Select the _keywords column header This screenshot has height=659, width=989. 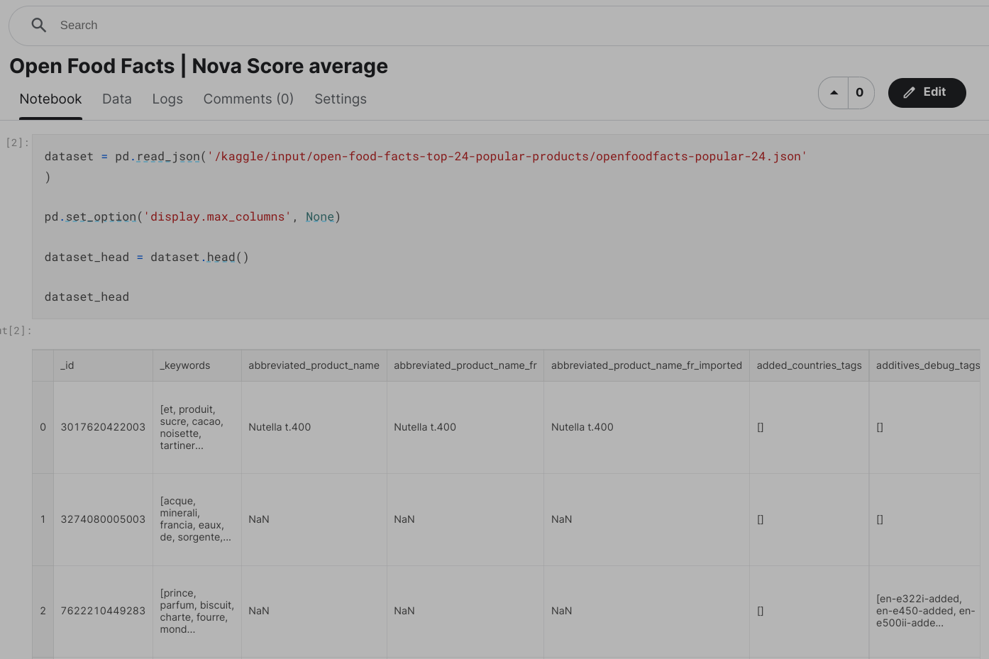coord(197,365)
